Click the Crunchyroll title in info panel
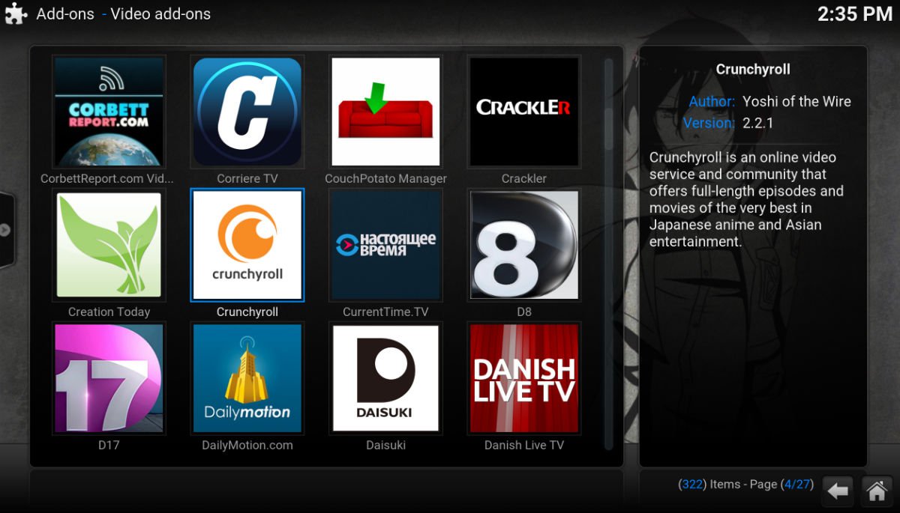 pyautogui.click(x=753, y=70)
